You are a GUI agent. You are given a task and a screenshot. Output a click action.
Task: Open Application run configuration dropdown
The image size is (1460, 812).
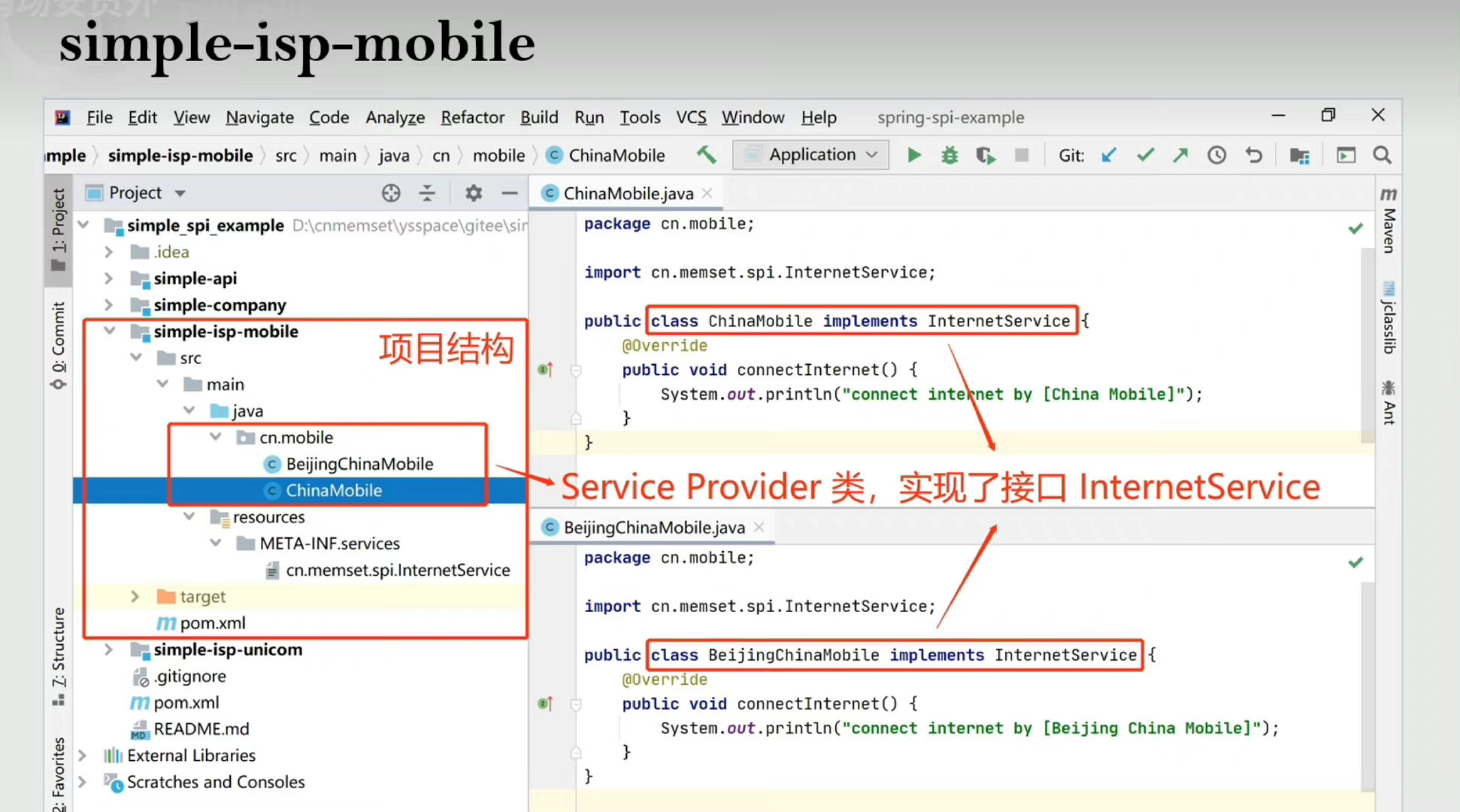click(811, 155)
